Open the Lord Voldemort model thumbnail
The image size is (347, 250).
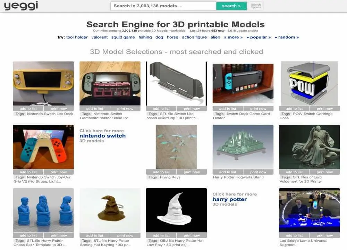[310, 147]
